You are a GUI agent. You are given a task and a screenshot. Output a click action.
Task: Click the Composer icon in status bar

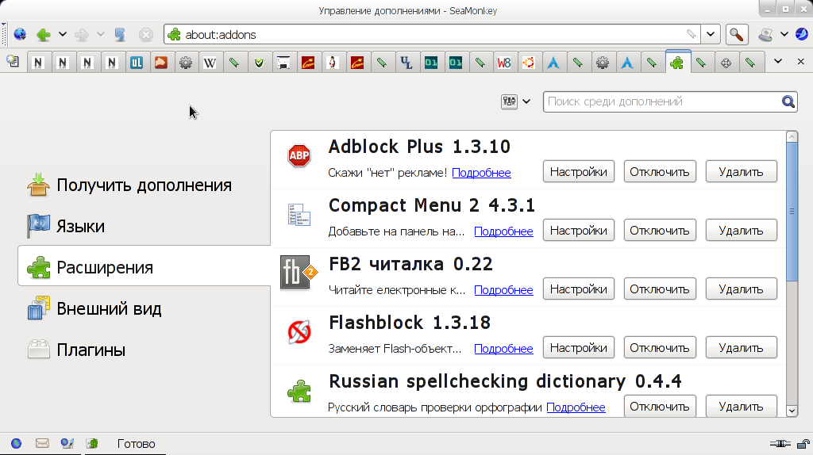click(67, 444)
